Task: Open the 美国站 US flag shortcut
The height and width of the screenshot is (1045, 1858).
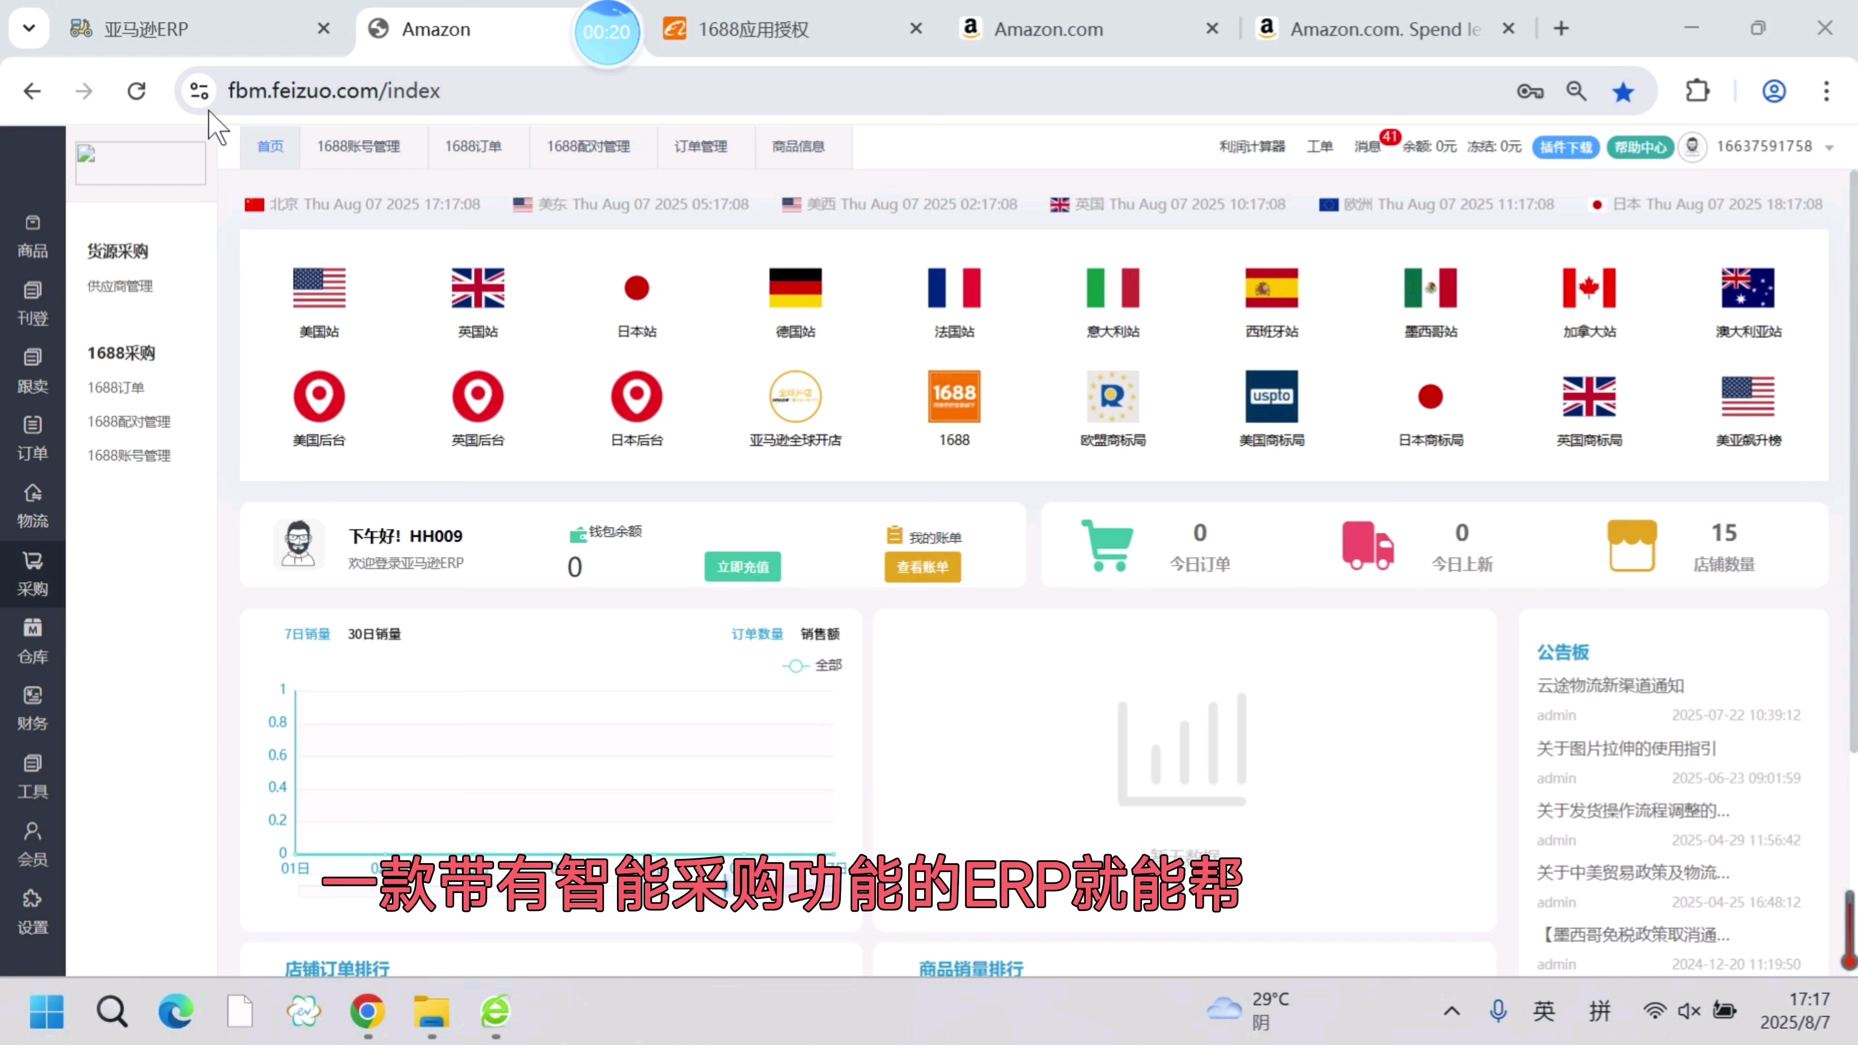Action: [x=319, y=288]
